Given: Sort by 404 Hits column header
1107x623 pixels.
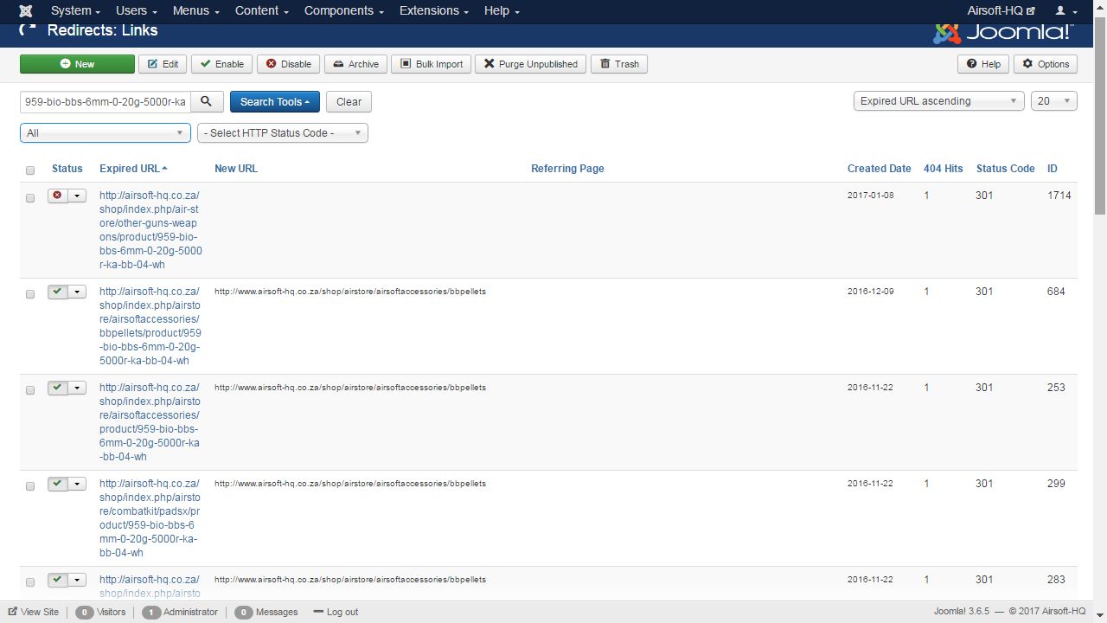Looking at the screenshot, I should (x=943, y=169).
